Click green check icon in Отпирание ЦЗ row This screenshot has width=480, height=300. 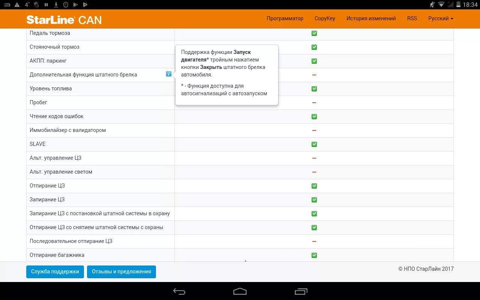(x=314, y=186)
